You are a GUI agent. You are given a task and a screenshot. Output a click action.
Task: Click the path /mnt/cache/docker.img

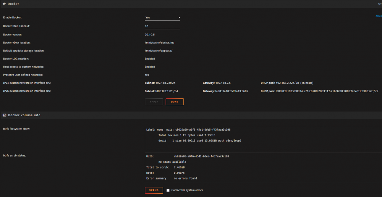[x=160, y=43]
